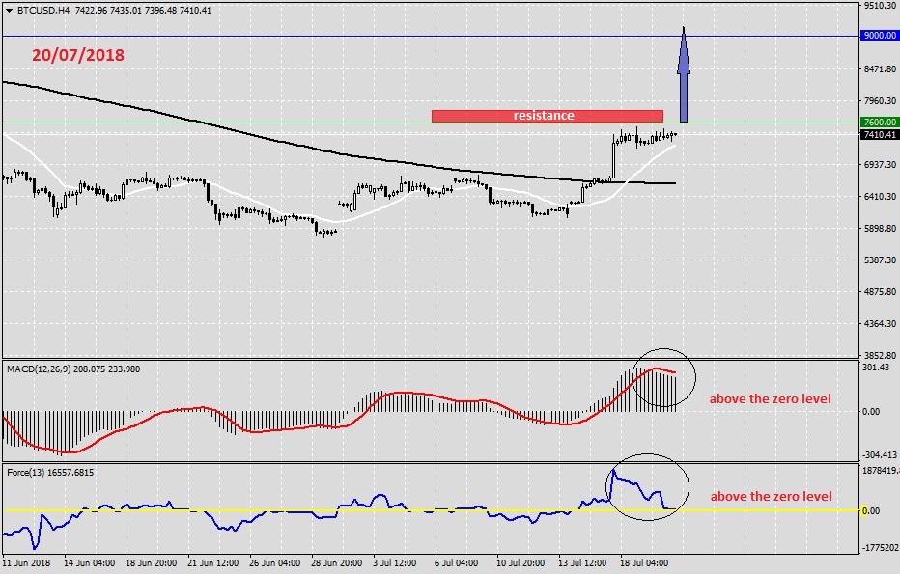Click the green 7600.00 price tag

pyautogui.click(x=878, y=123)
